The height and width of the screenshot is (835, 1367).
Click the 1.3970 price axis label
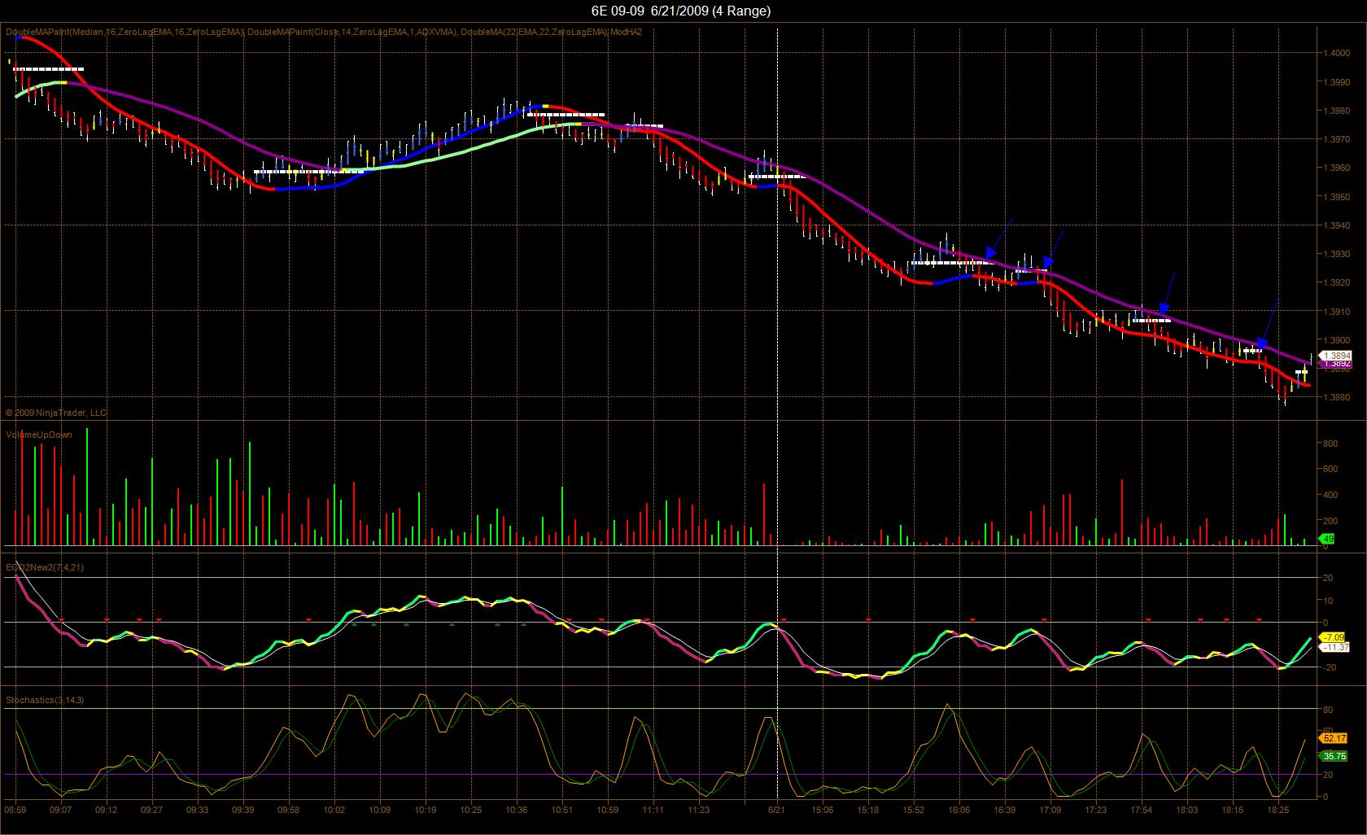(1336, 139)
